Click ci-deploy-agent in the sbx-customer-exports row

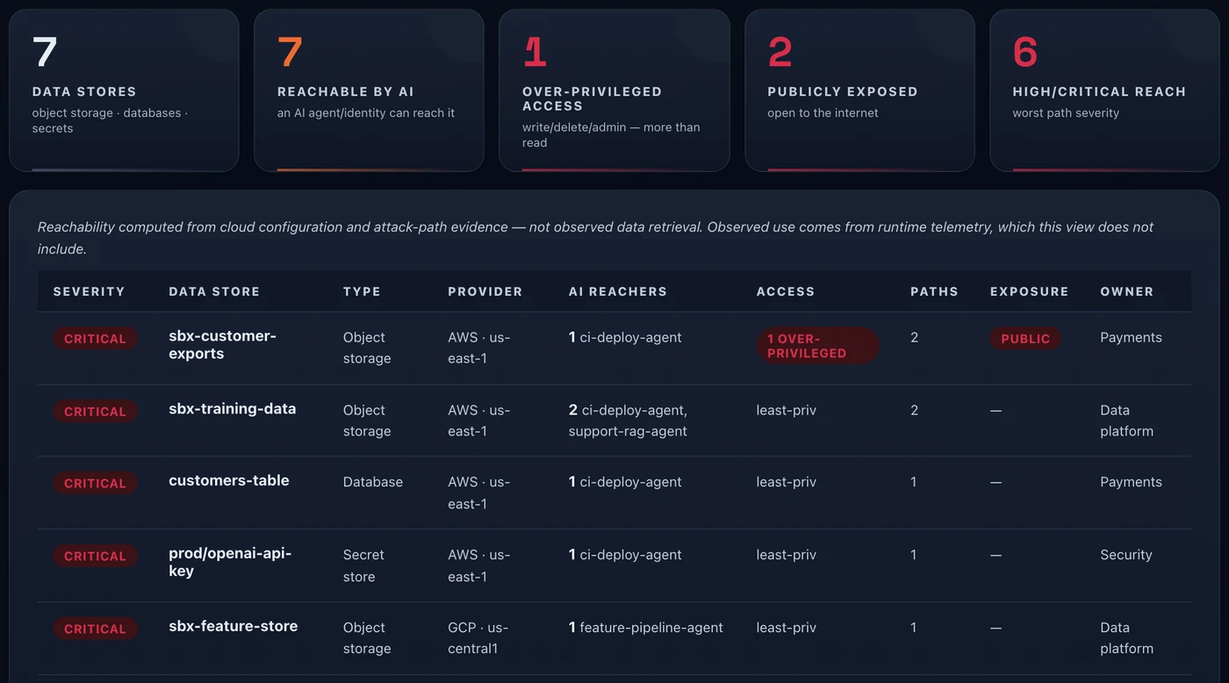(x=630, y=337)
